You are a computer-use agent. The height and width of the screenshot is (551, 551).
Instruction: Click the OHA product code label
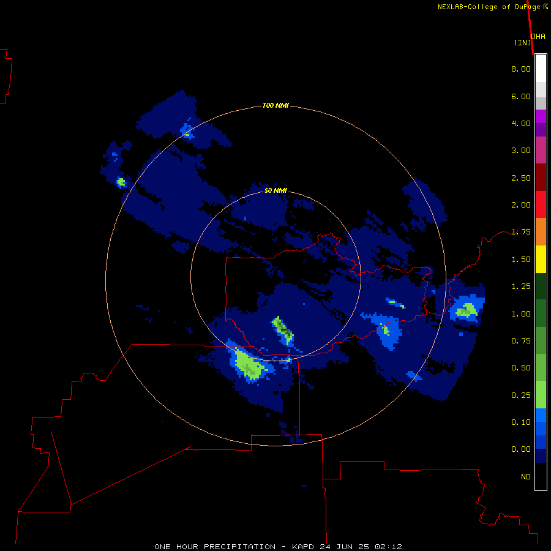pyautogui.click(x=538, y=37)
